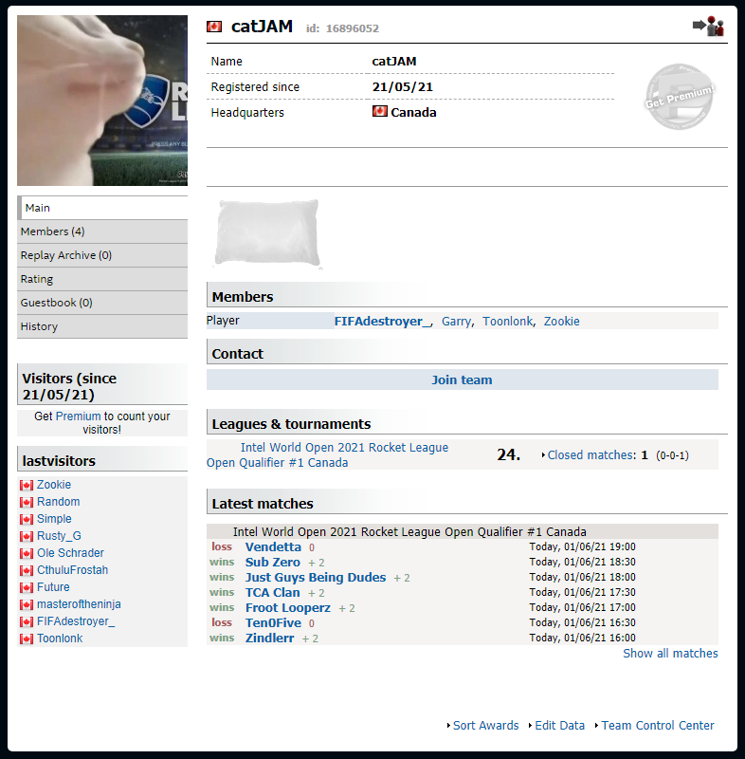Click Show all matches
The image size is (745, 759).
[x=670, y=653]
